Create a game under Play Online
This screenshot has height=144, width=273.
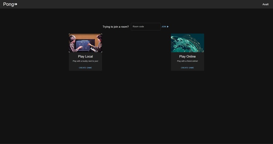click(187, 68)
